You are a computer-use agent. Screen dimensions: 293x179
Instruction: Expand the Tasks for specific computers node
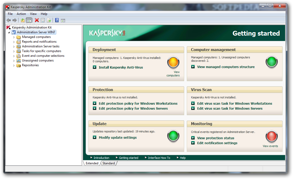14,51
